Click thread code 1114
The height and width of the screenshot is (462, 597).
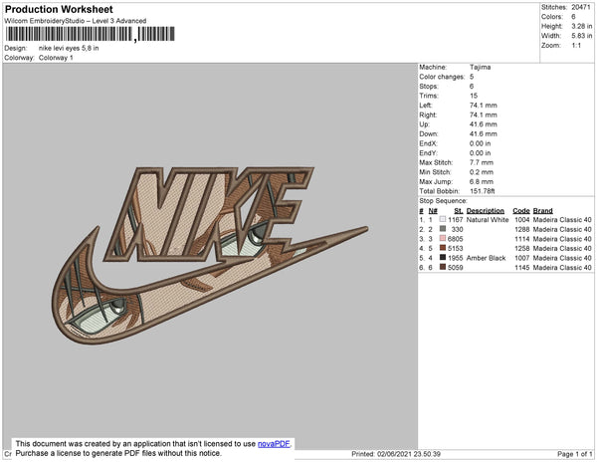pos(522,239)
